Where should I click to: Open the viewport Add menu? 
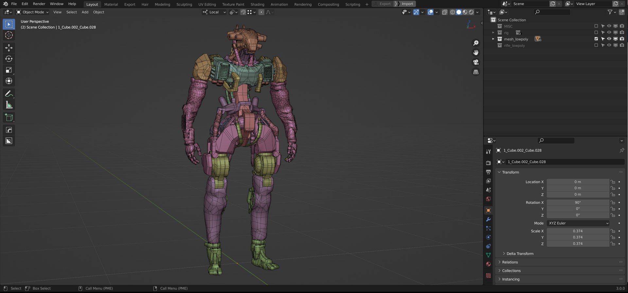coord(85,12)
